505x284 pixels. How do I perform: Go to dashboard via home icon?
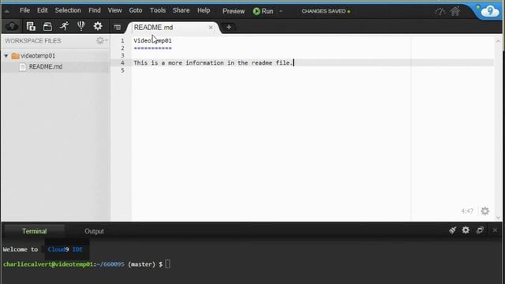click(x=455, y=11)
